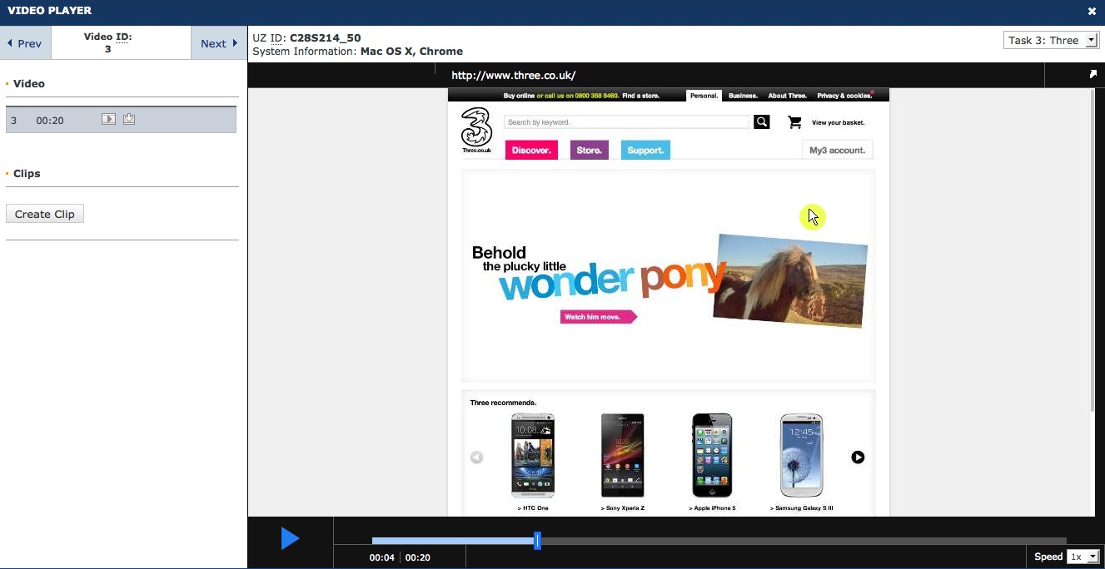Select the HTC One phone image

533,456
